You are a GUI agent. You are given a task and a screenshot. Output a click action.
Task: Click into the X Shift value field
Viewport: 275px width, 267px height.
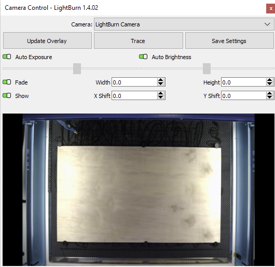pyautogui.click(x=134, y=96)
